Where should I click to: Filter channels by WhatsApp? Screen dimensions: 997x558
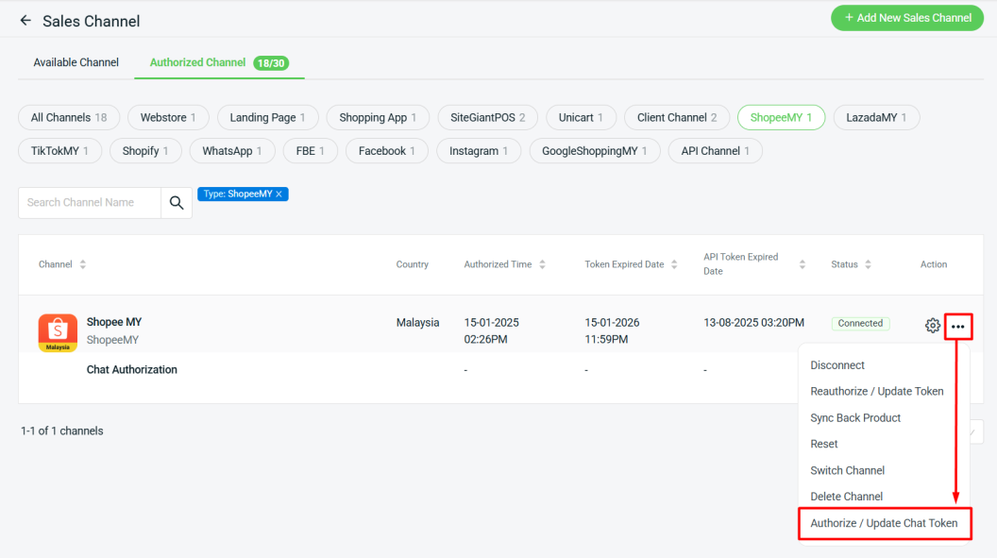pyautogui.click(x=232, y=151)
